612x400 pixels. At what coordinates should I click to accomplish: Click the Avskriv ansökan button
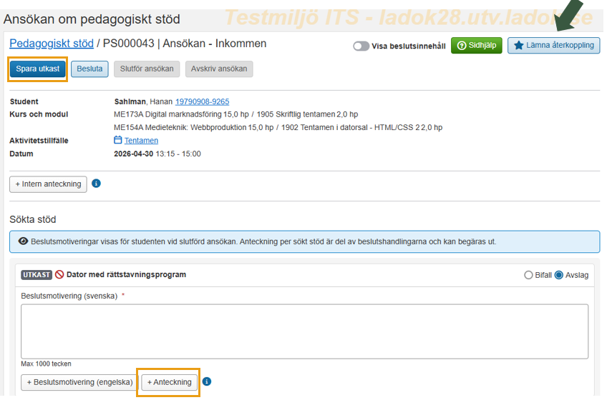(x=218, y=69)
